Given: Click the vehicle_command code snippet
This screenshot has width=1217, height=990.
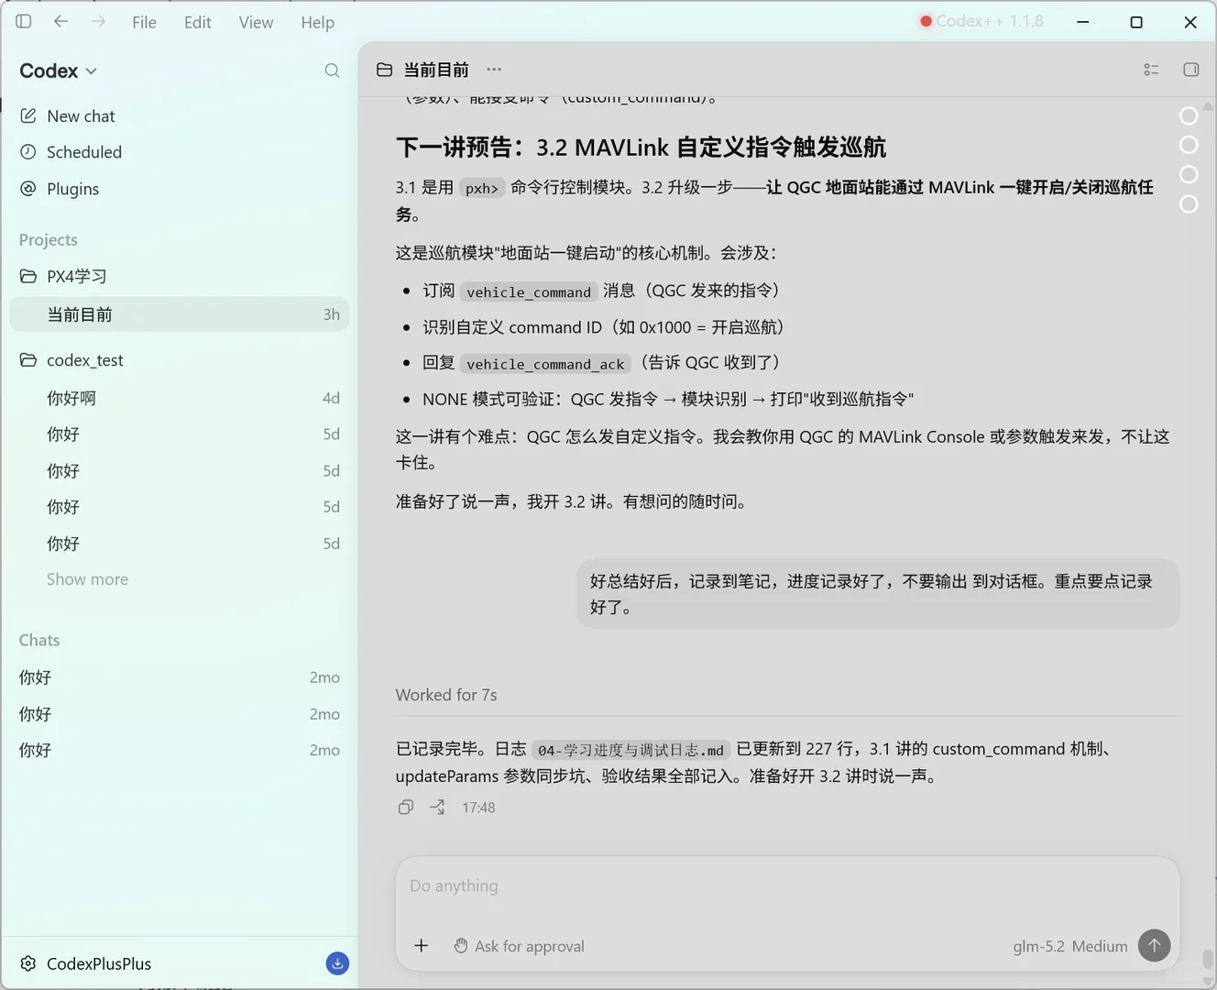Looking at the screenshot, I should click(x=529, y=291).
